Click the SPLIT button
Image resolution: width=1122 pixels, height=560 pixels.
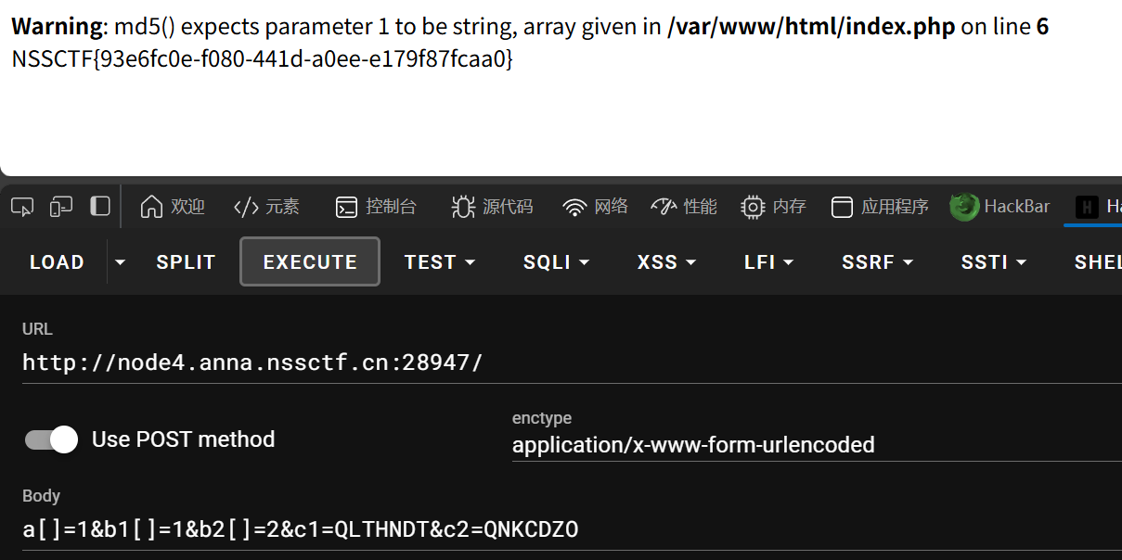click(186, 262)
